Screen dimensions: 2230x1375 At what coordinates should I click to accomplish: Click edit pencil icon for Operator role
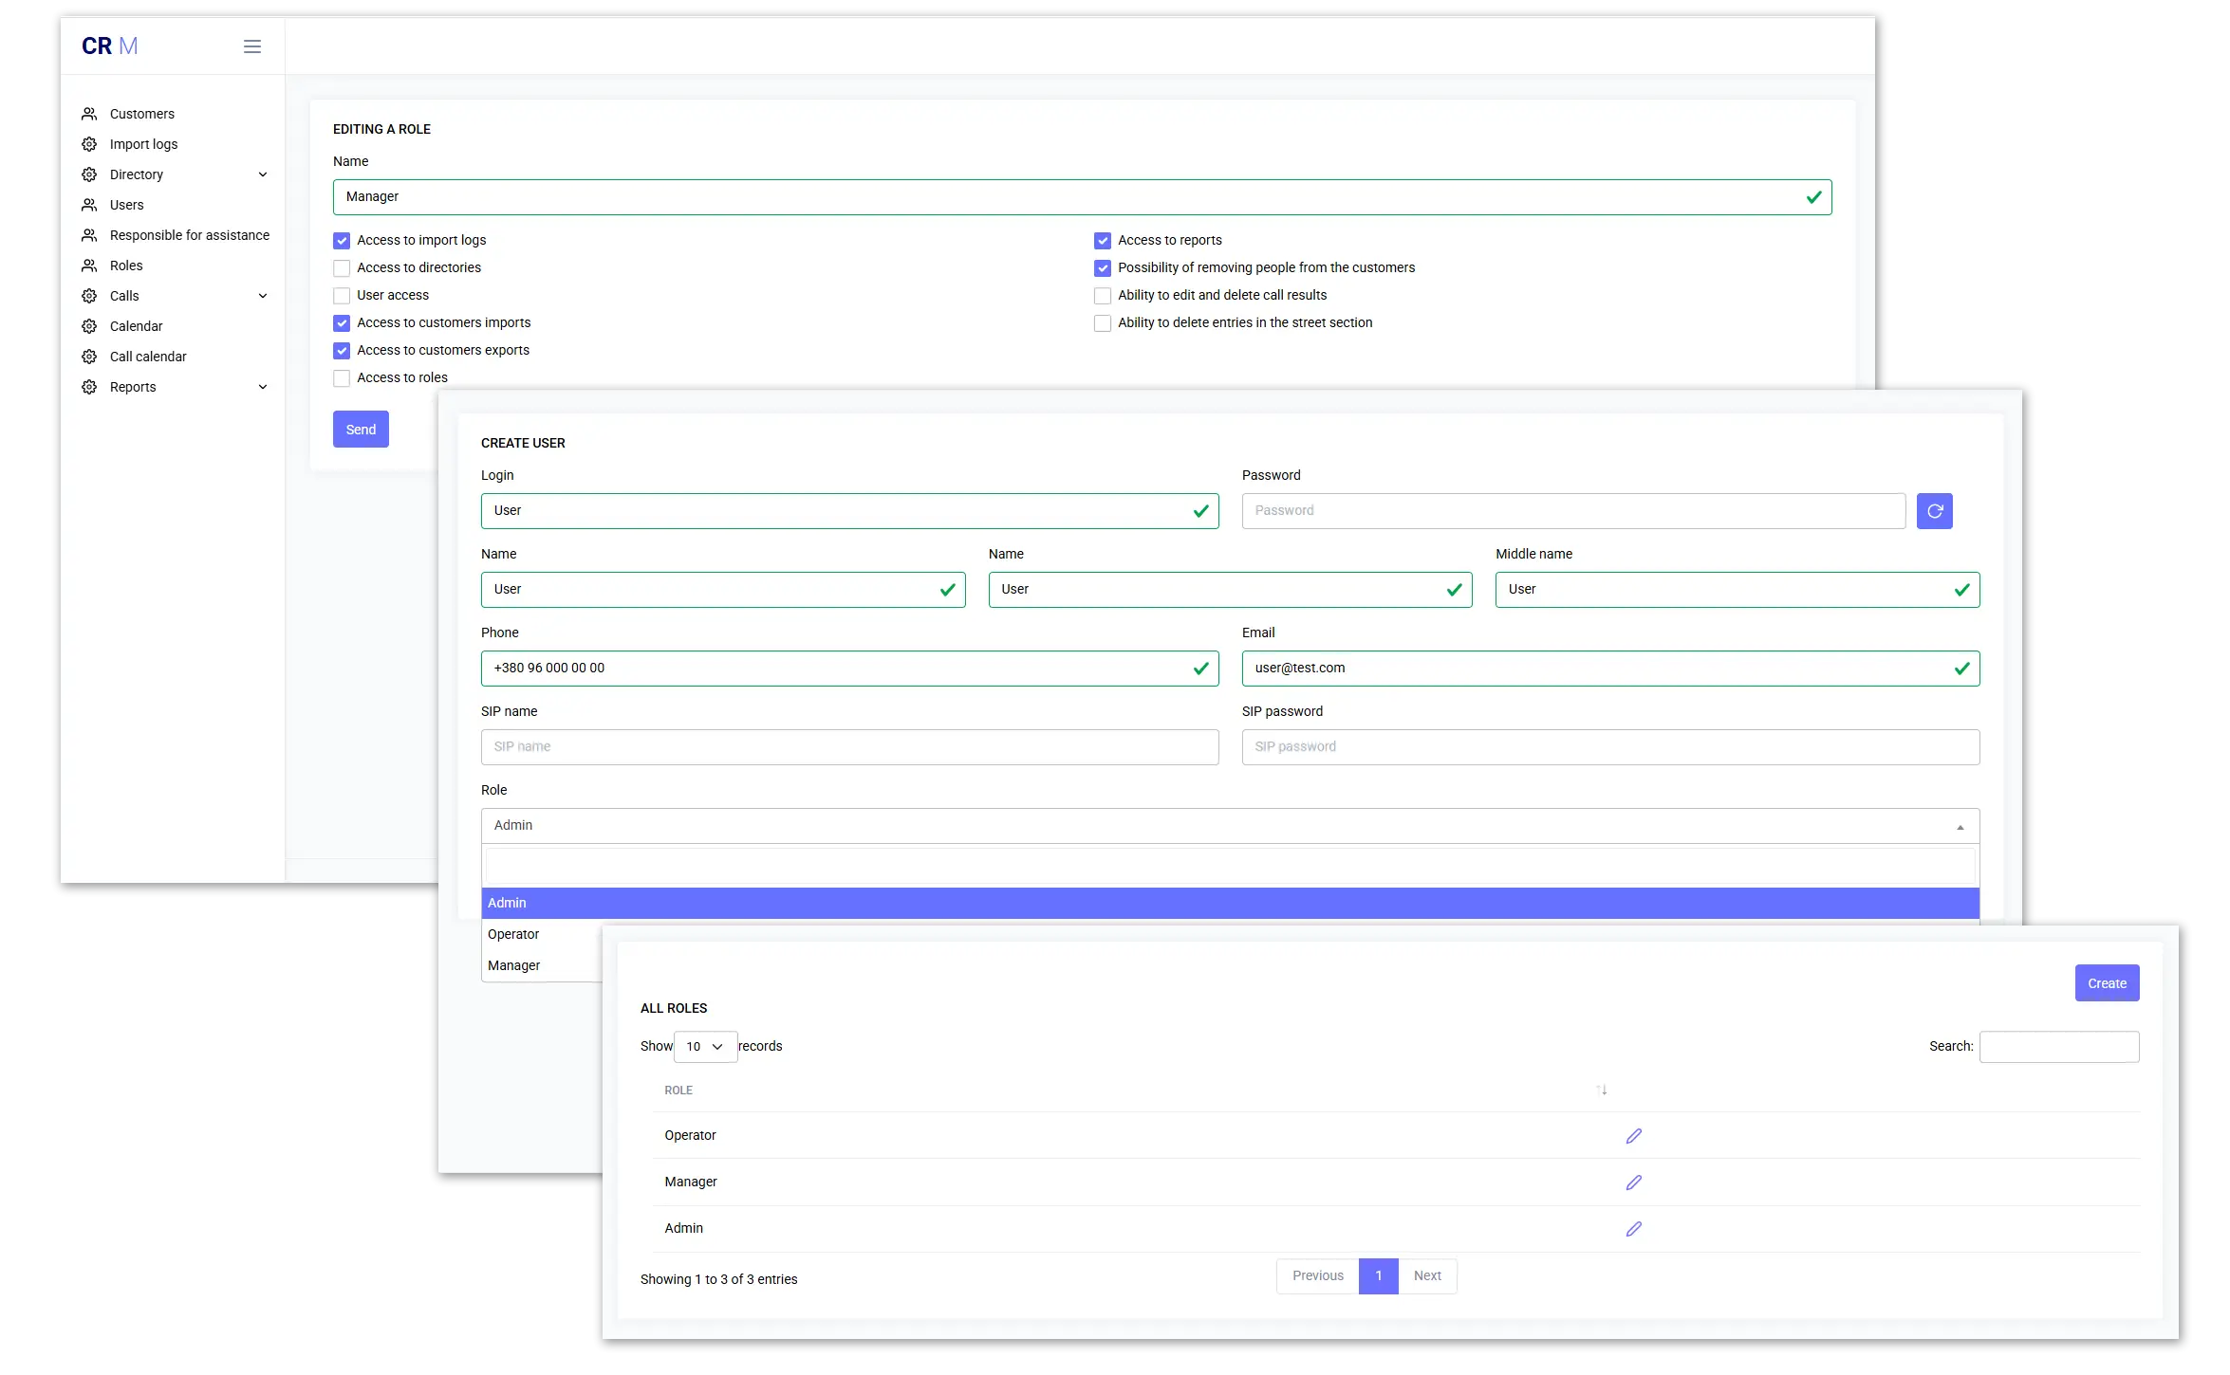pyautogui.click(x=1633, y=1136)
